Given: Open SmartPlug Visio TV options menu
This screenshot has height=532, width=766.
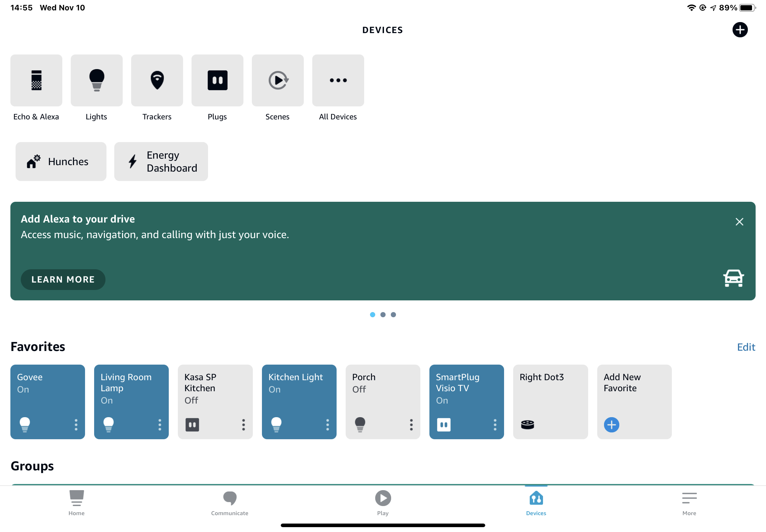Looking at the screenshot, I should pyautogui.click(x=495, y=425).
